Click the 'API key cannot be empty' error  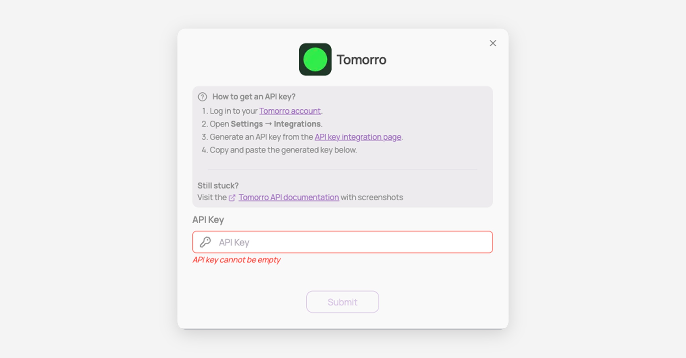point(236,260)
